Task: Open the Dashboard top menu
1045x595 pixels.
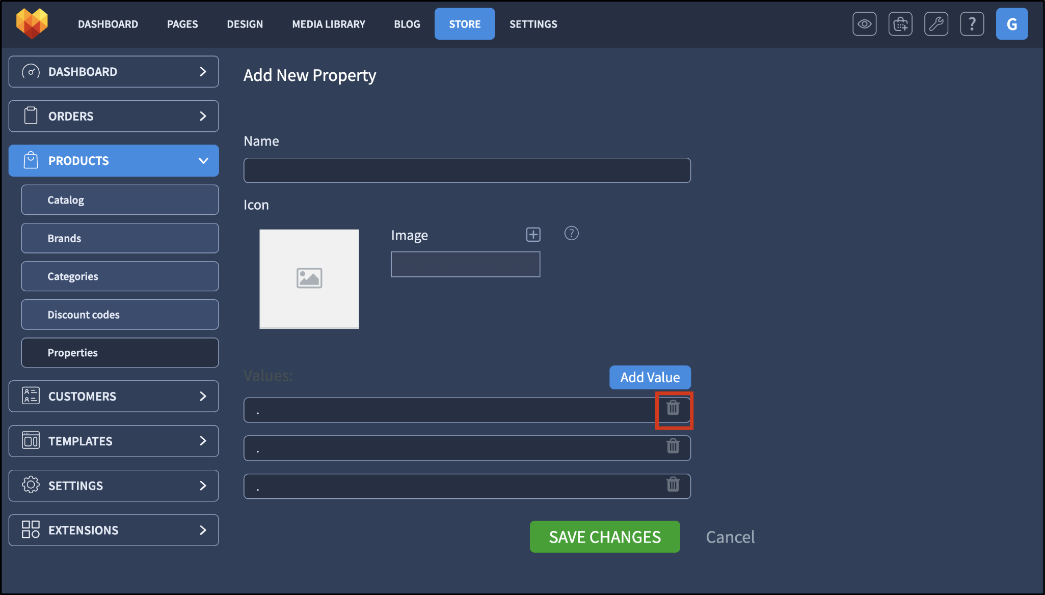Action: click(108, 24)
